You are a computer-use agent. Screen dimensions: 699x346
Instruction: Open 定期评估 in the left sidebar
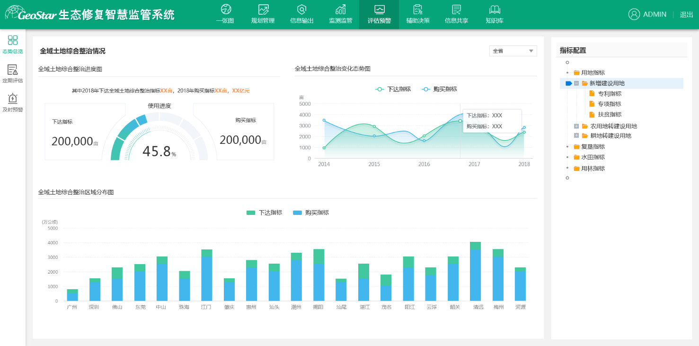coord(13,73)
